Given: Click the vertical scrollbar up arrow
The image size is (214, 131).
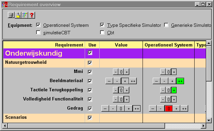Looking at the screenshot, I should (x=209, y=43).
